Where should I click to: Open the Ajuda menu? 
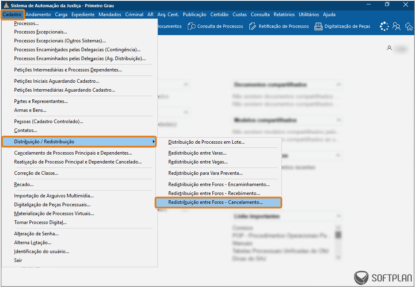point(329,15)
